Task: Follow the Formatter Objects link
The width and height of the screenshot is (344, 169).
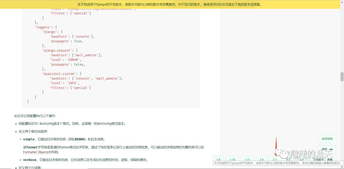Action: click(37, 152)
